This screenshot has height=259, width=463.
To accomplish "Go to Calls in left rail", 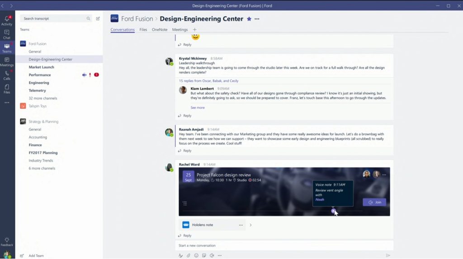I will (x=7, y=75).
